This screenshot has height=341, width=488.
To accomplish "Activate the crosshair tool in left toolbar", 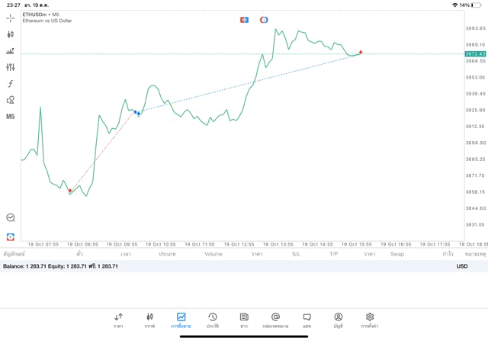I will (10, 18).
